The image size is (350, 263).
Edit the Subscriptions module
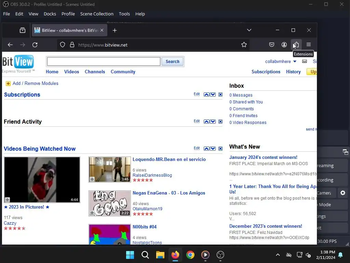pos(197,94)
